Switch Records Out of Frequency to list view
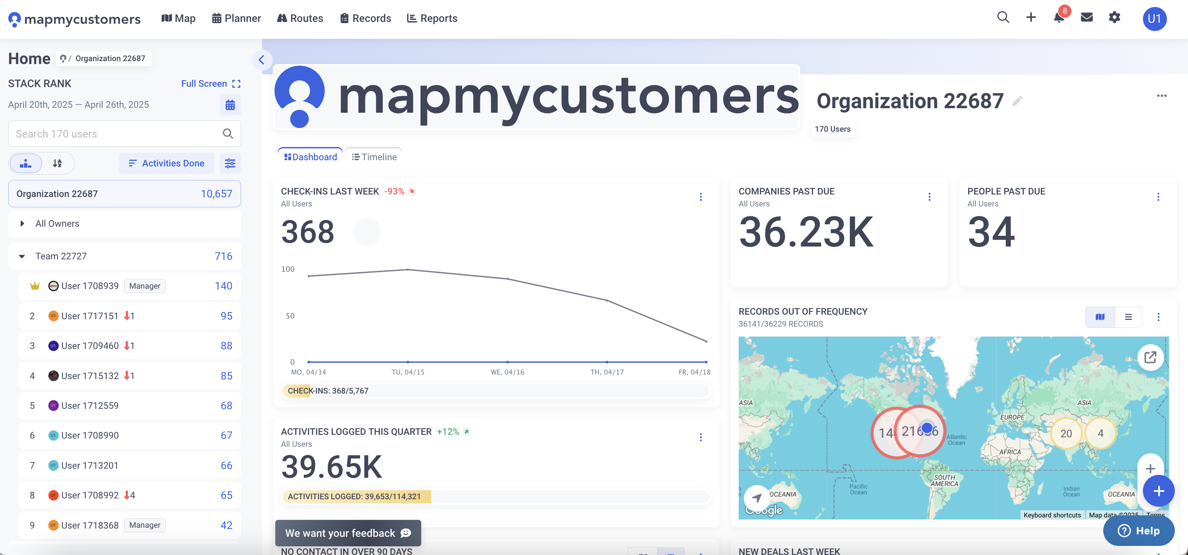Screen dimensions: 1188x555 [1128, 317]
